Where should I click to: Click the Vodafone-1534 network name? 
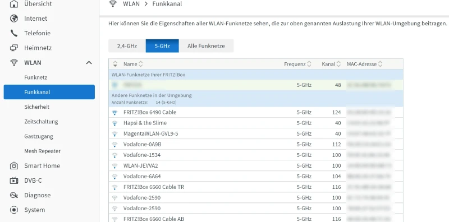pyautogui.click(x=142, y=155)
